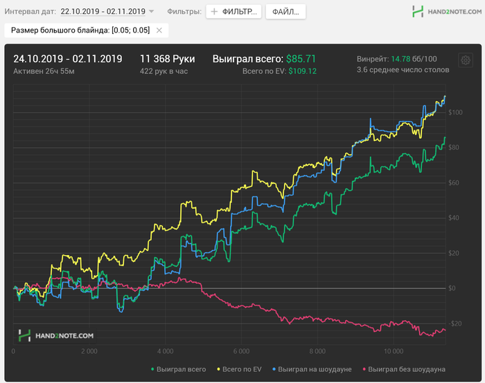The height and width of the screenshot is (383, 485).
Task: Click the 422 рук в час label
Action: (164, 71)
